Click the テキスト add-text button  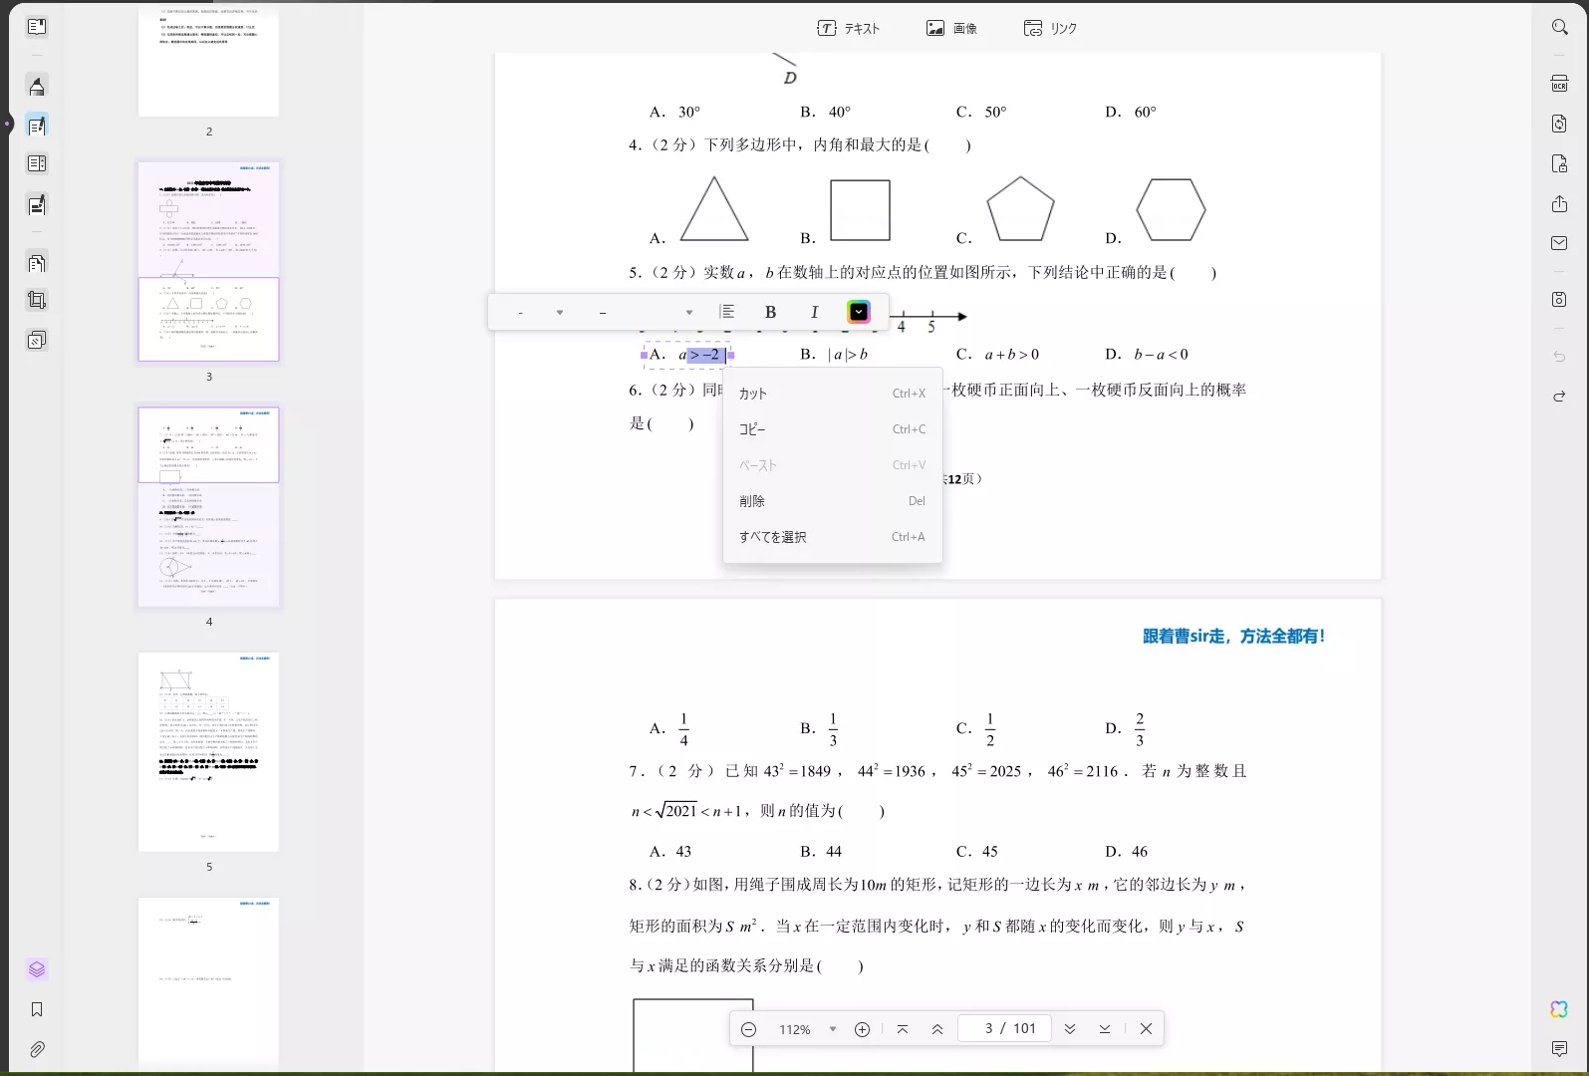point(849,28)
